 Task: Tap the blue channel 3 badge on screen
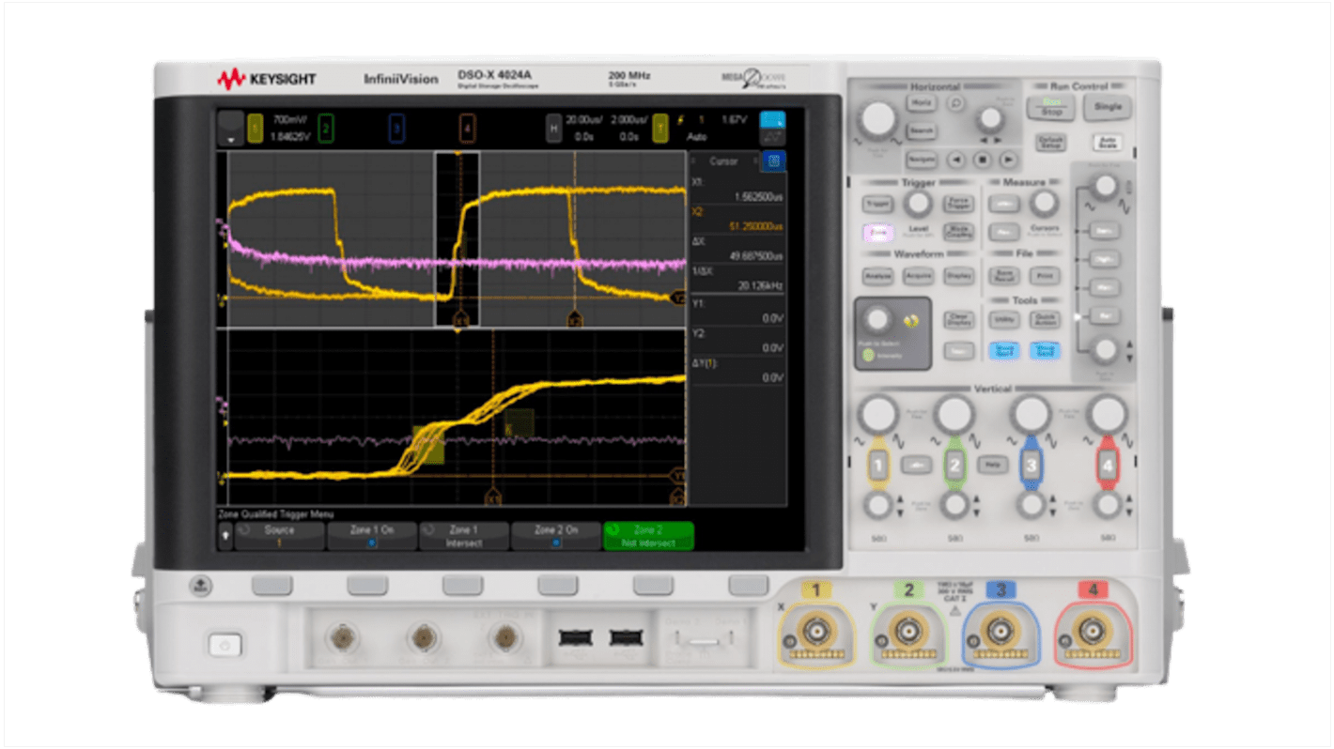tap(396, 129)
